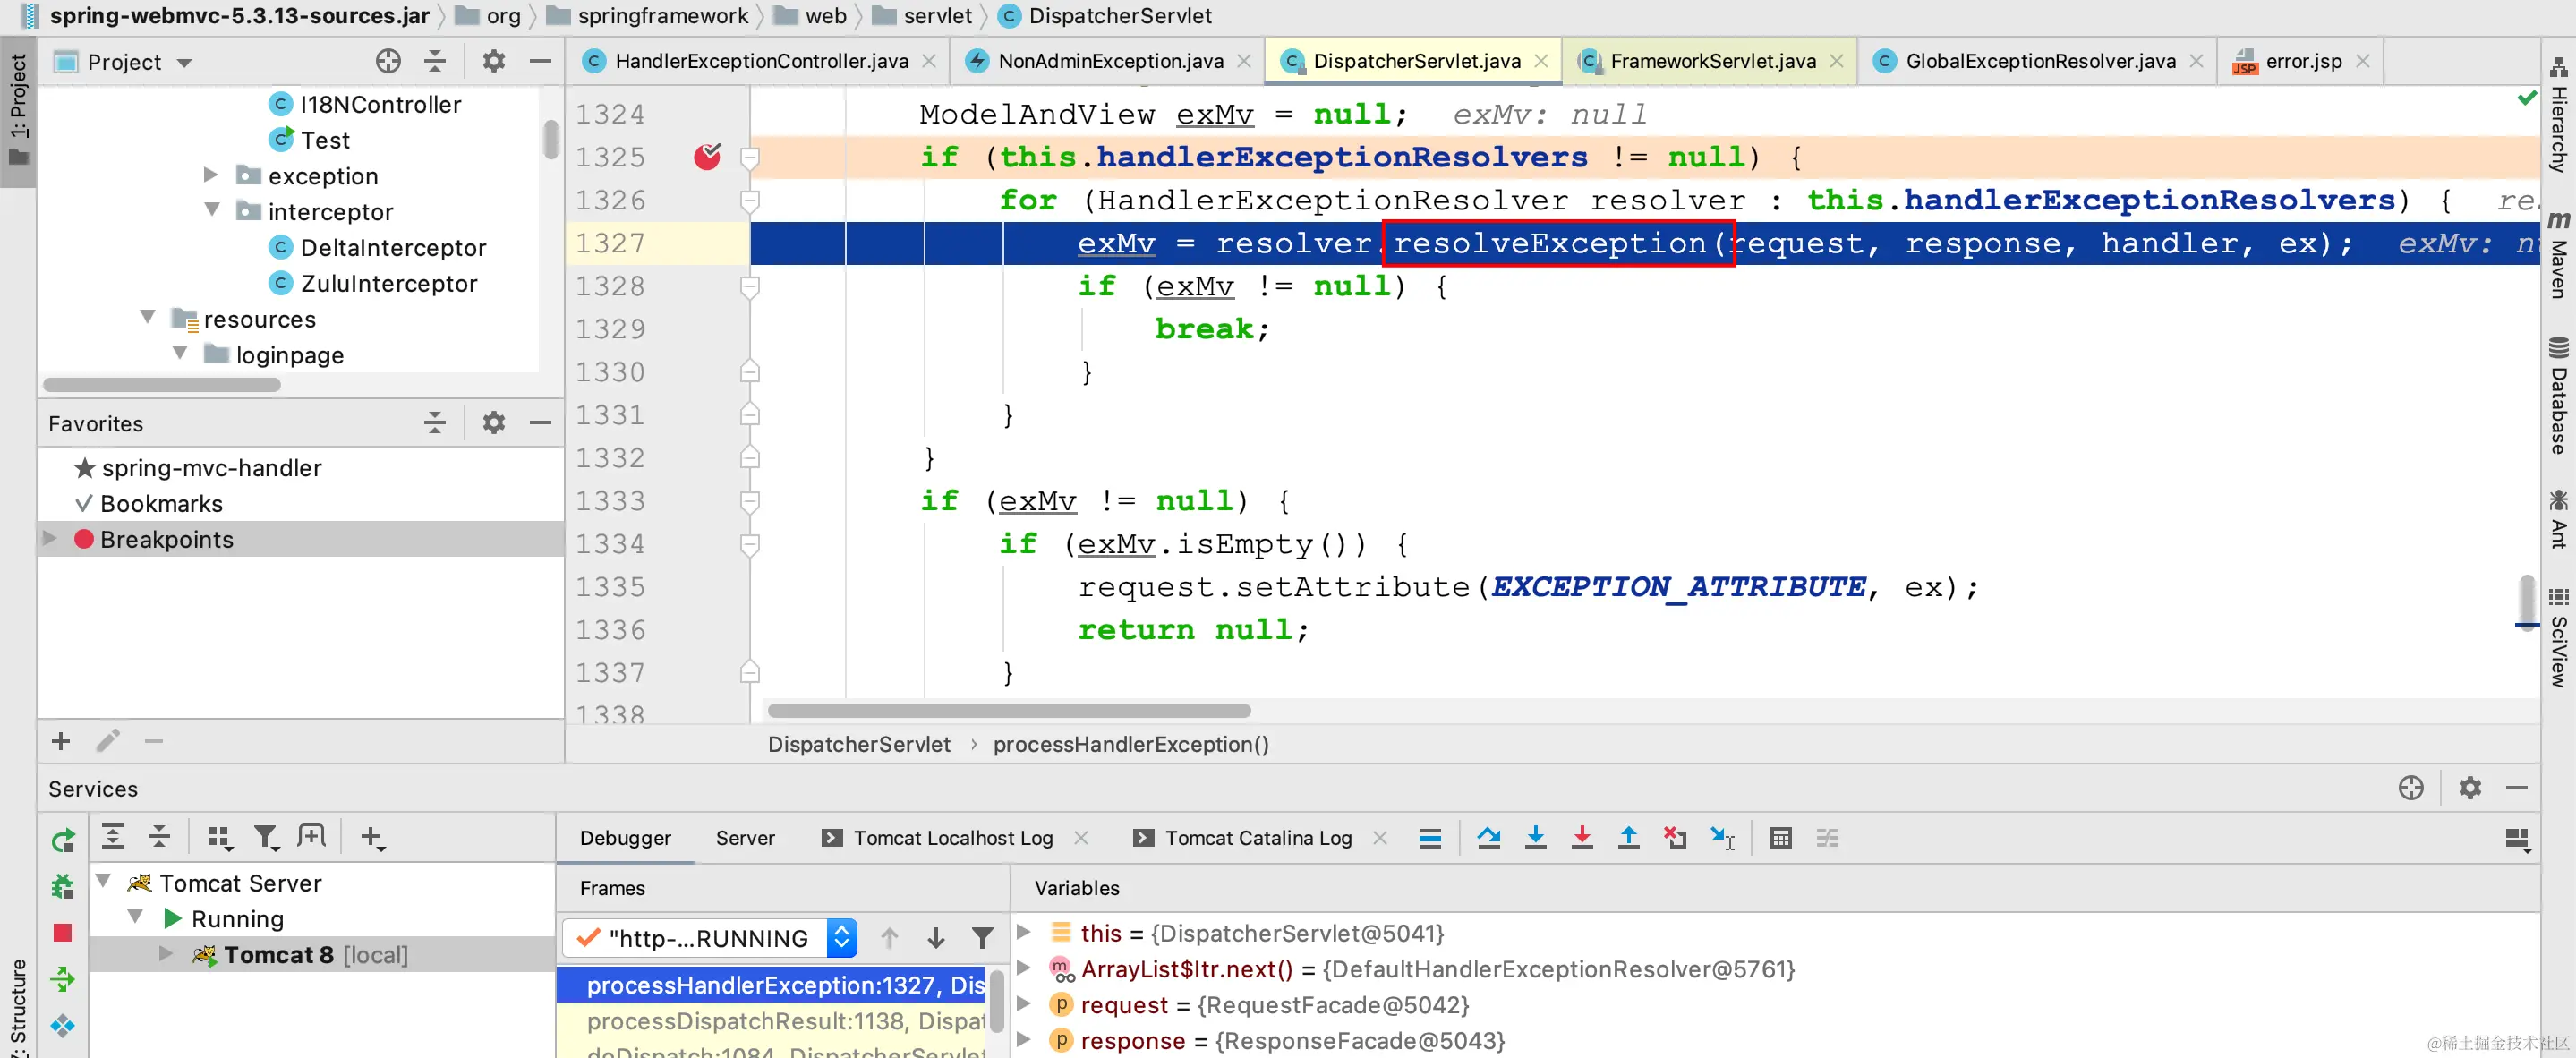Collapse the interceptor folder in Project tree
Image resolution: width=2576 pixels, height=1058 pixels.
coord(212,210)
